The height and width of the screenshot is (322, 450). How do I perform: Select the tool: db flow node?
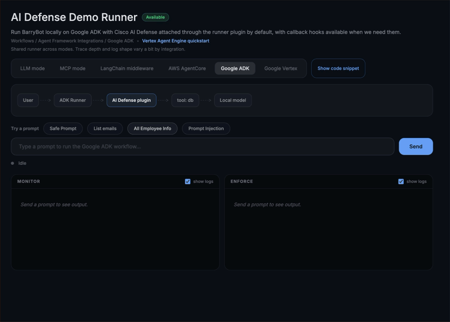pyautogui.click(x=185, y=100)
